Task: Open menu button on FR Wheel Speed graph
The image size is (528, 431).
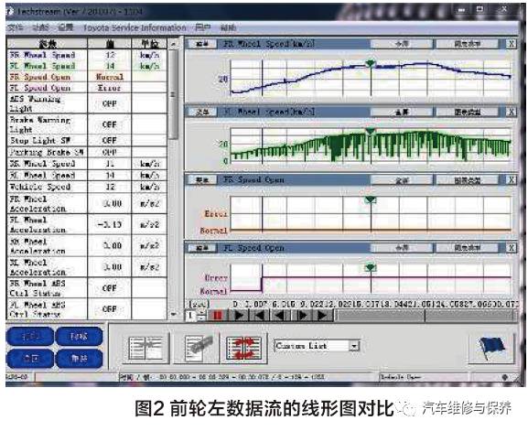Action: 201,44
